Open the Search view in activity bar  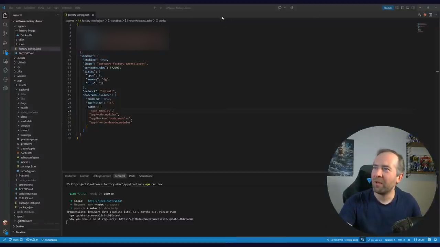click(x=5, y=25)
